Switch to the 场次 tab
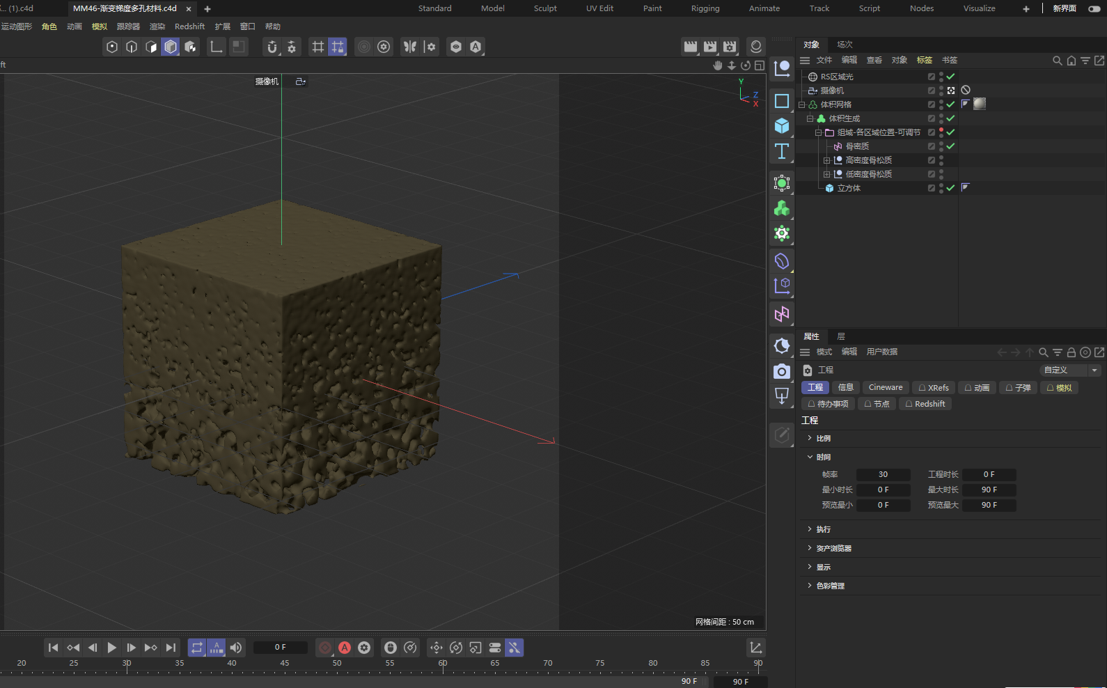The height and width of the screenshot is (688, 1107). 845,45
